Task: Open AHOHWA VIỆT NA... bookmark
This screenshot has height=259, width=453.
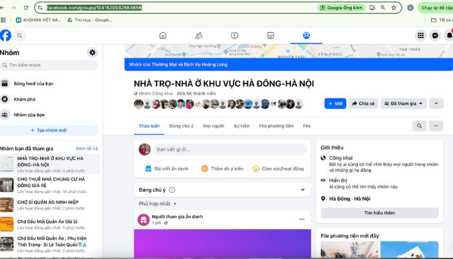Action: [38, 20]
